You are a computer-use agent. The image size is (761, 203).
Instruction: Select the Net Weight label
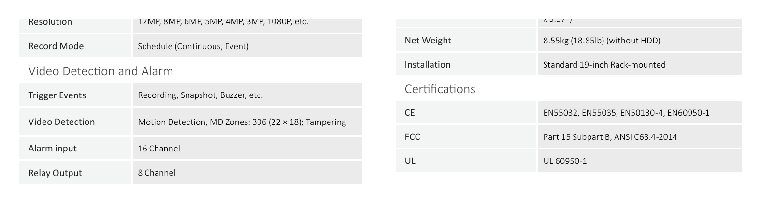tap(428, 41)
